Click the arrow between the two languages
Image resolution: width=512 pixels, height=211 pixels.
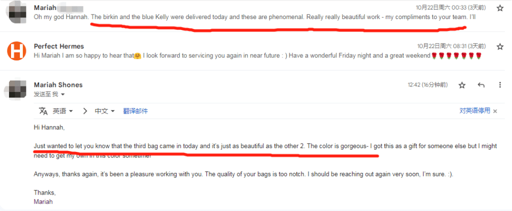click(85, 111)
